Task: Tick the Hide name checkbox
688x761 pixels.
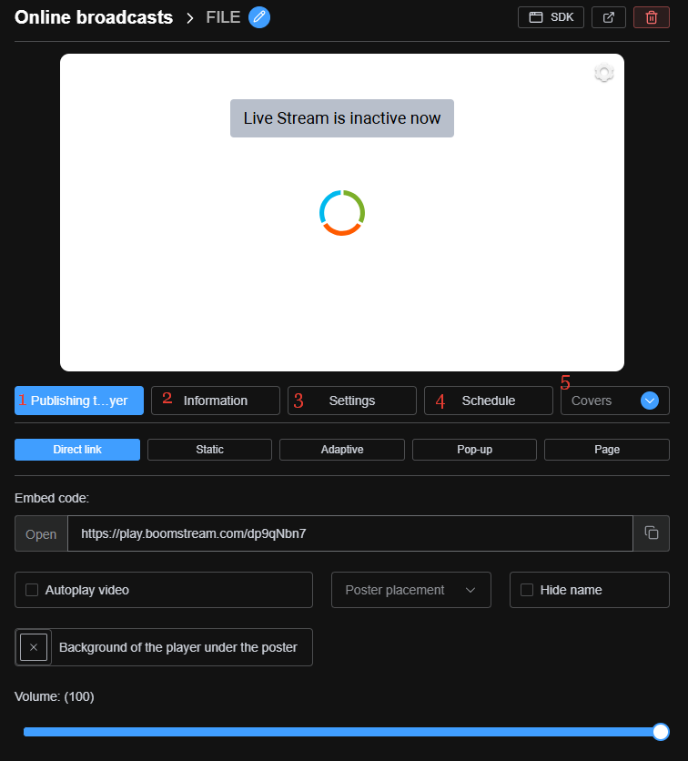Action: pyautogui.click(x=527, y=590)
